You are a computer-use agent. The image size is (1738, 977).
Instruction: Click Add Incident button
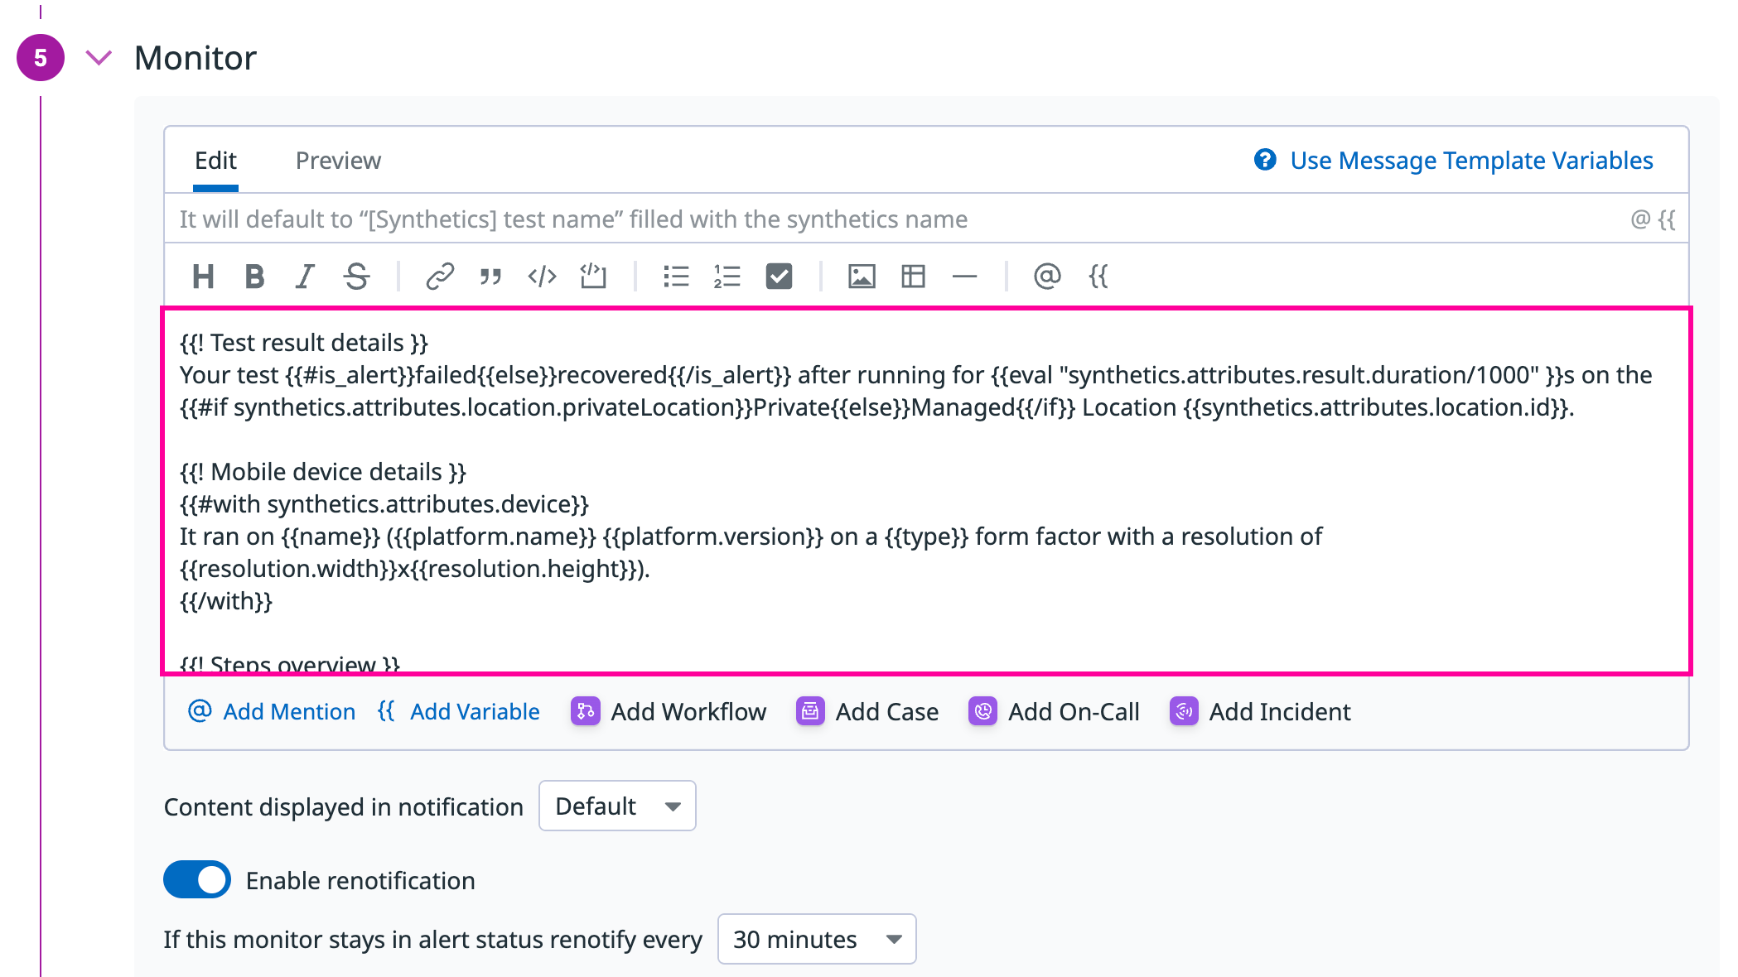pyautogui.click(x=1261, y=712)
